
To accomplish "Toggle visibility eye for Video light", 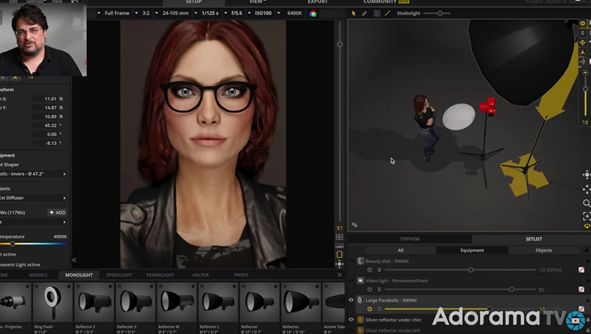I will pos(351,280).
